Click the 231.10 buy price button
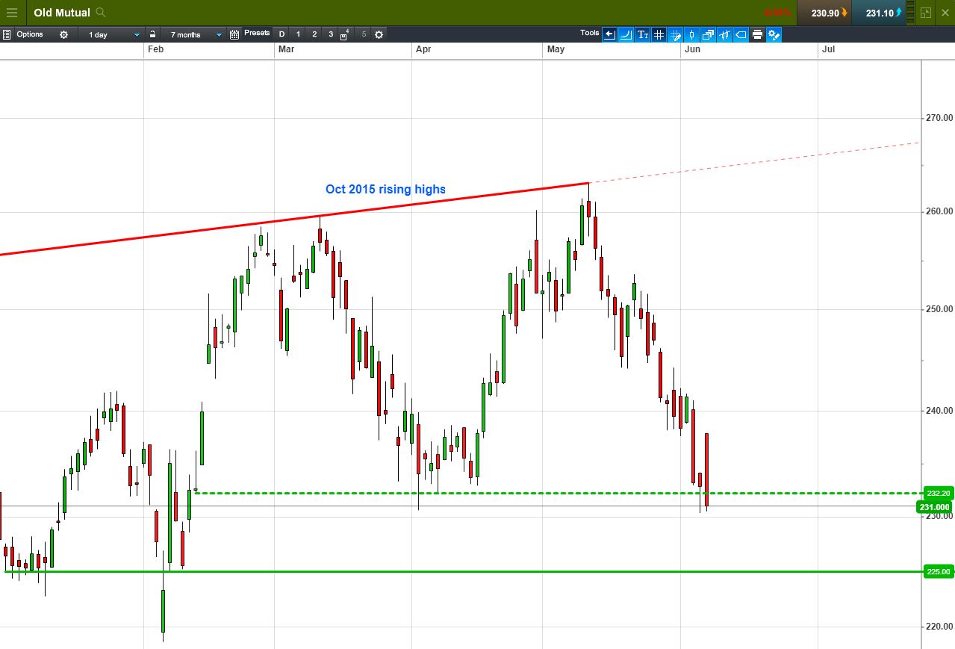The image size is (955, 649). 879,13
